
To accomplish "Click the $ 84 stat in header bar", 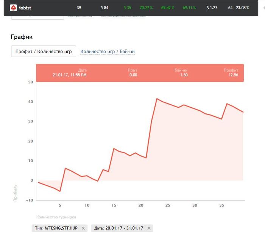I will (104, 8).
